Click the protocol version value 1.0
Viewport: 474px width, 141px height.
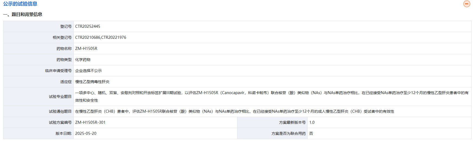(312, 122)
